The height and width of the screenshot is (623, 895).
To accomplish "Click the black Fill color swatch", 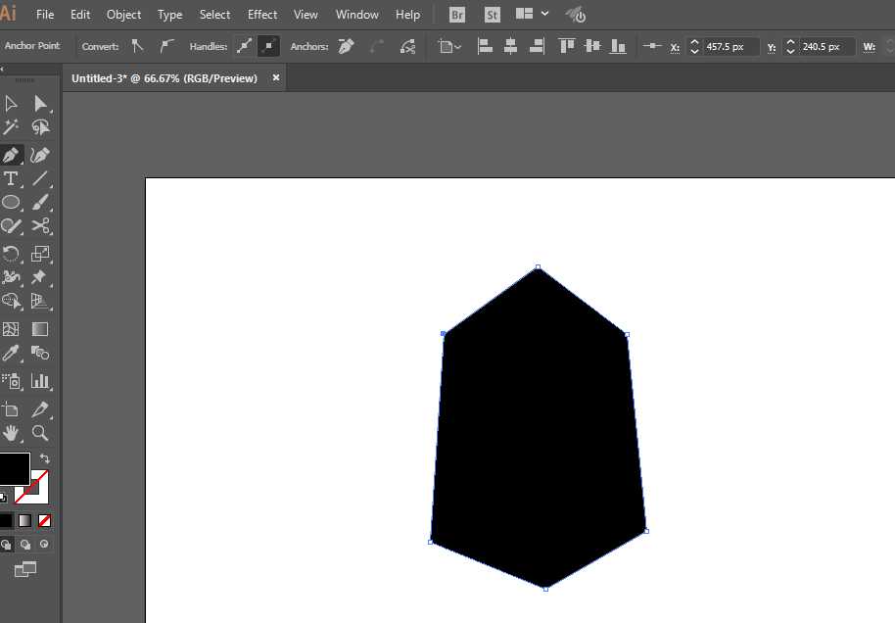I will pyautogui.click(x=14, y=469).
